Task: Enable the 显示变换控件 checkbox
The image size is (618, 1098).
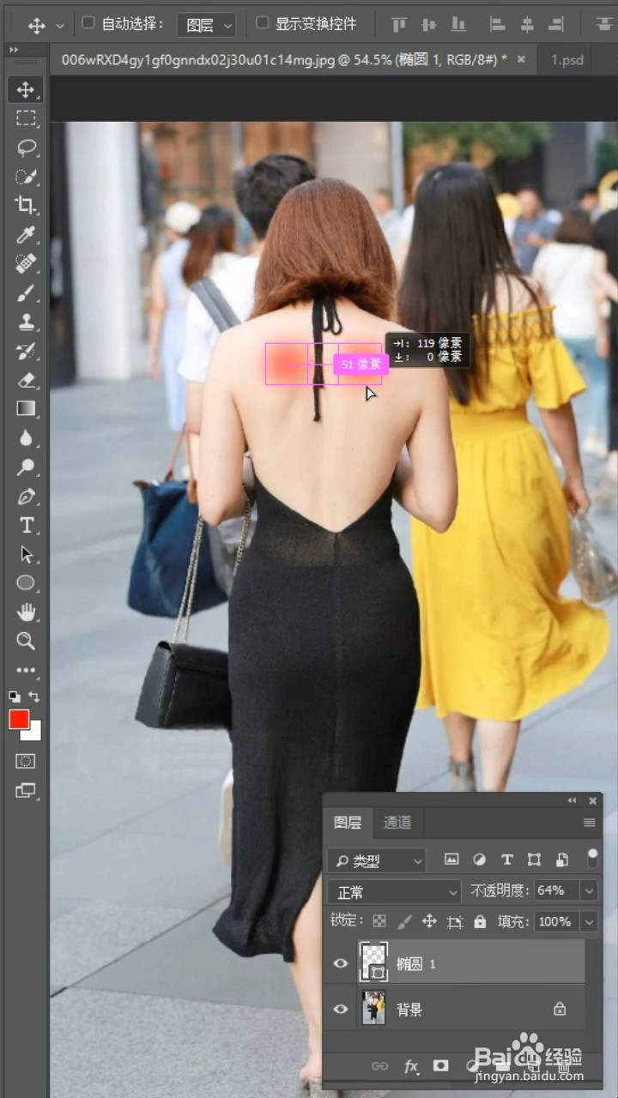Action: (x=263, y=23)
